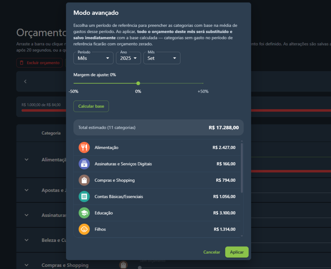Click the Contas Básicas/Essenciais label

(x=119, y=197)
